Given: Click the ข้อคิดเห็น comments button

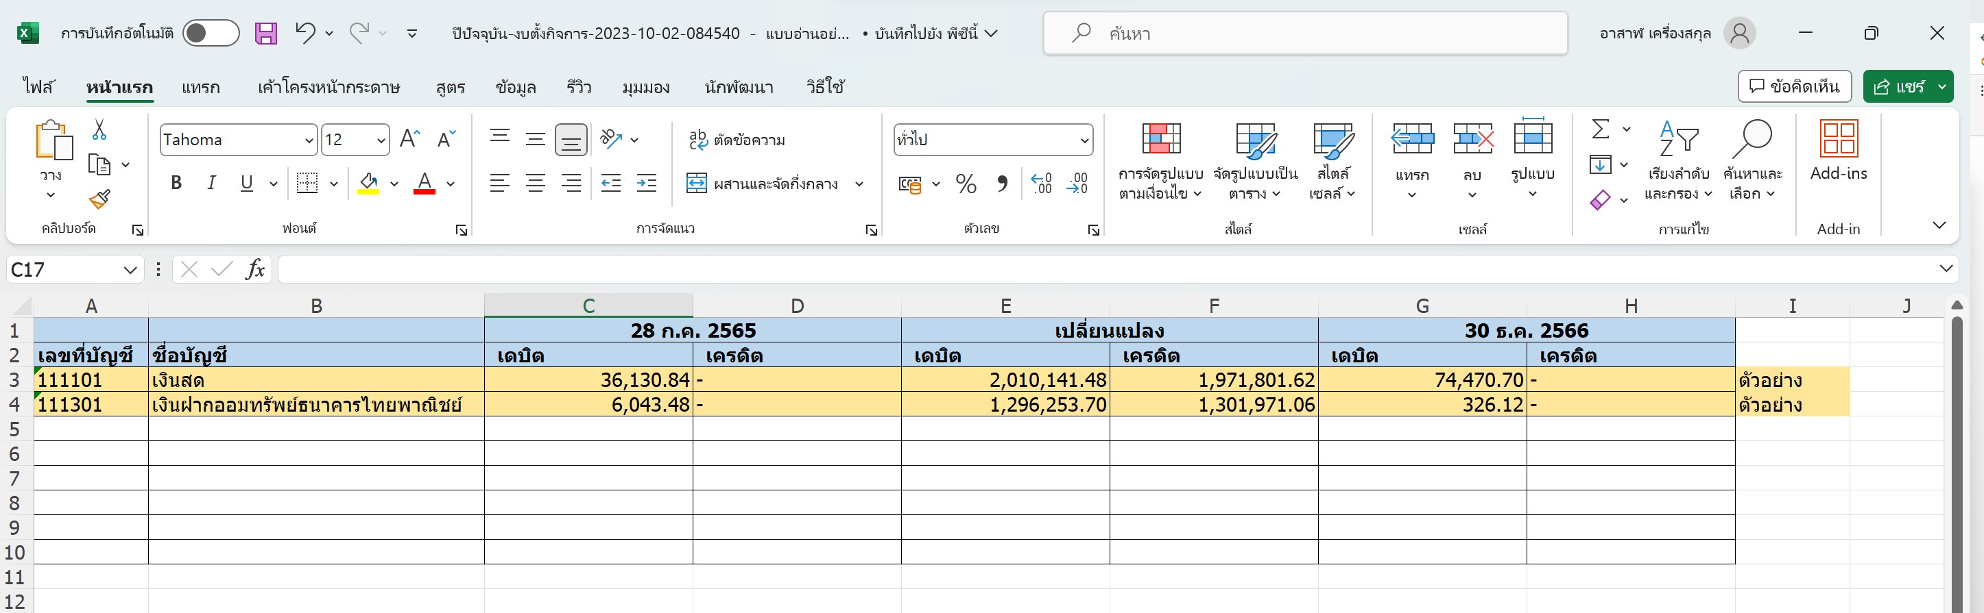Looking at the screenshot, I should click(x=1794, y=86).
